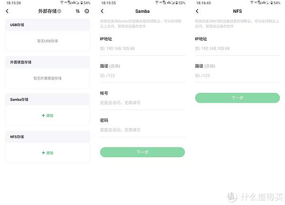The width and height of the screenshot is (285, 205).
Task: Open the transfer list arrows icon
Action: click(x=77, y=11)
